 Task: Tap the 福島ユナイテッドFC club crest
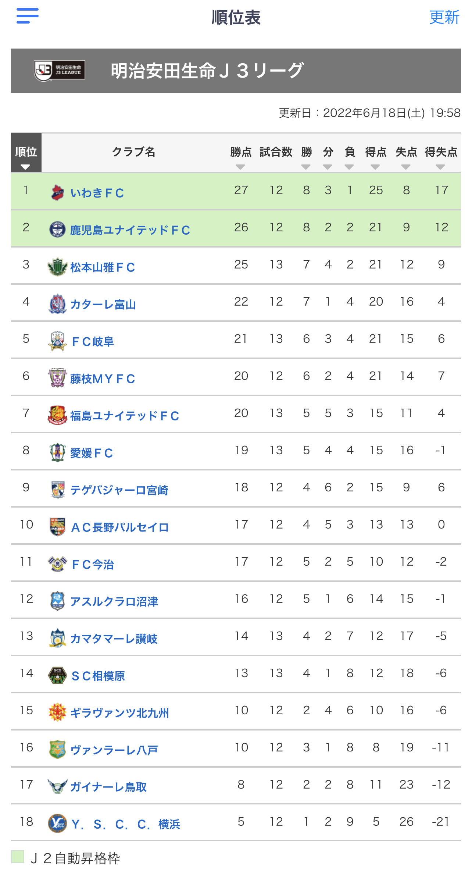57,415
